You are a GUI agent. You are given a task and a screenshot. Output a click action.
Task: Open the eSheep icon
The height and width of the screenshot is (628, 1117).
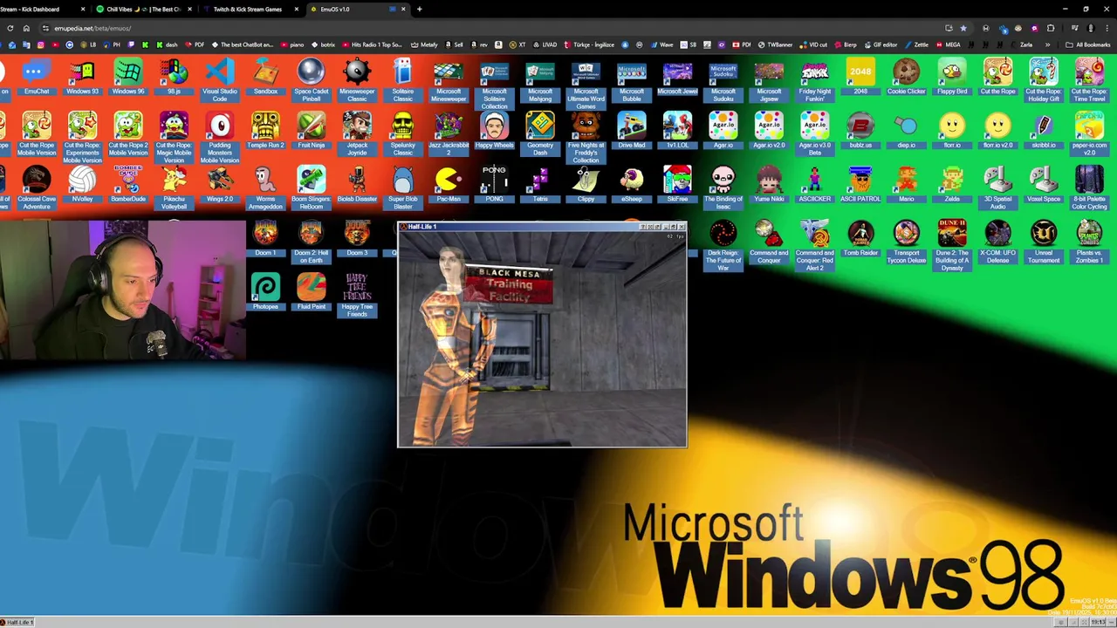632,184
